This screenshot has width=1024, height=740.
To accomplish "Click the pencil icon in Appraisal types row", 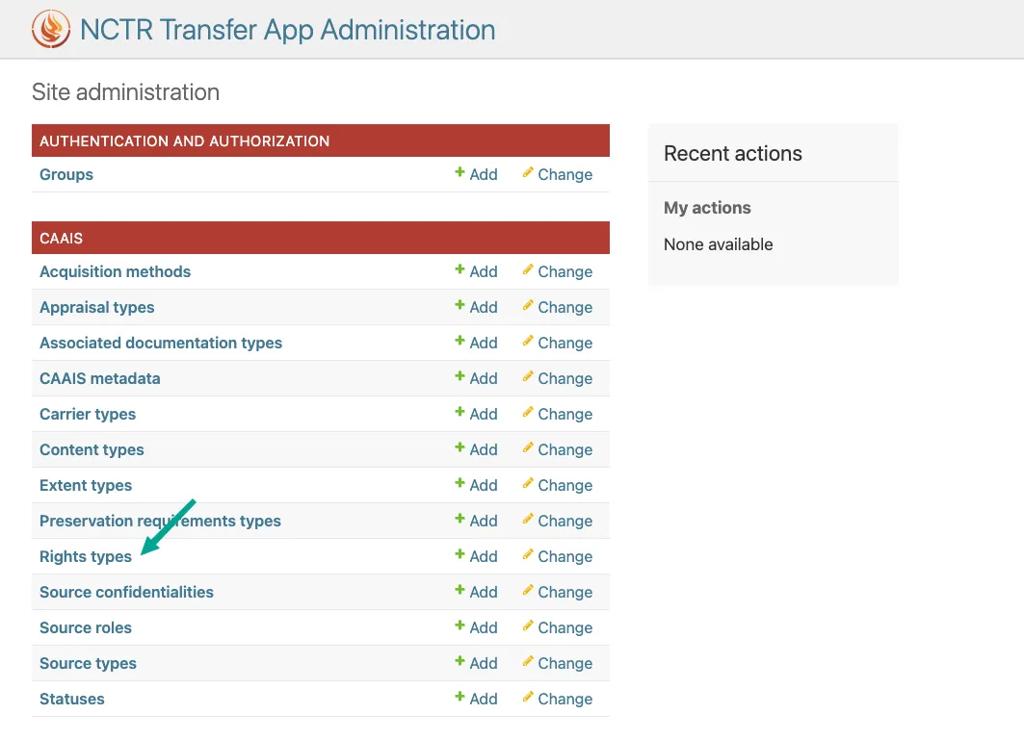I will pyautogui.click(x=528, y=305).
